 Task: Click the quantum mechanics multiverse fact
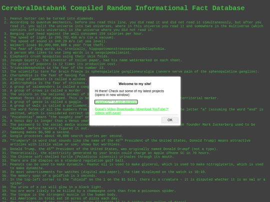[x=136, y=26]
